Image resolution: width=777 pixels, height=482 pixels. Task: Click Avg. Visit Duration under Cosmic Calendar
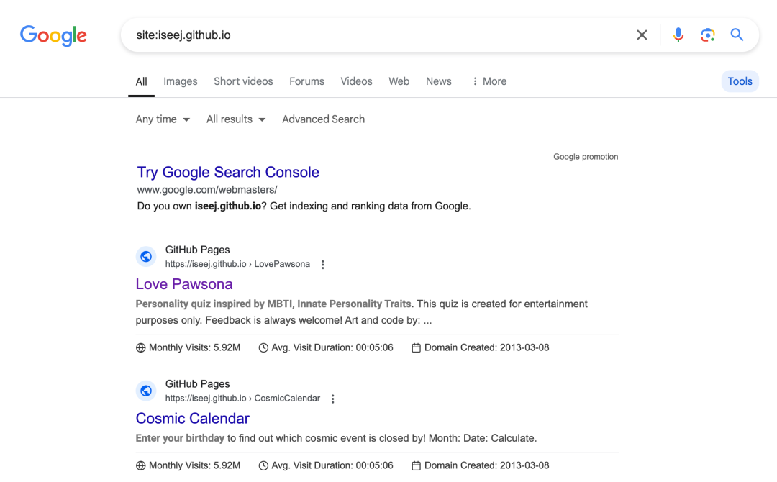(x=332, y=465)
